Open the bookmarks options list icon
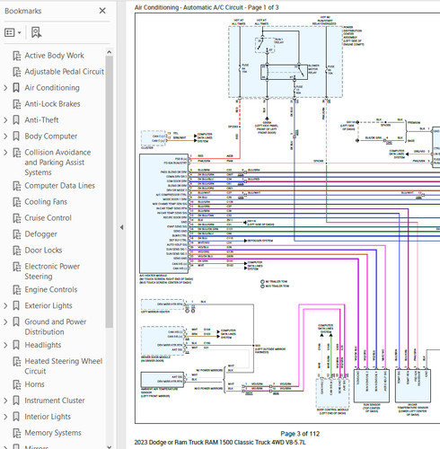Viewport: 440px width, 449px height. pos(10,32)
